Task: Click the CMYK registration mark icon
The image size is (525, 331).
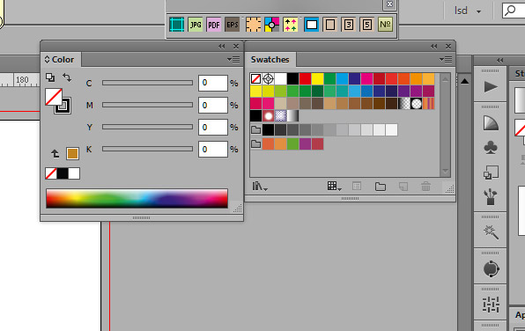Action: [272, 25]
